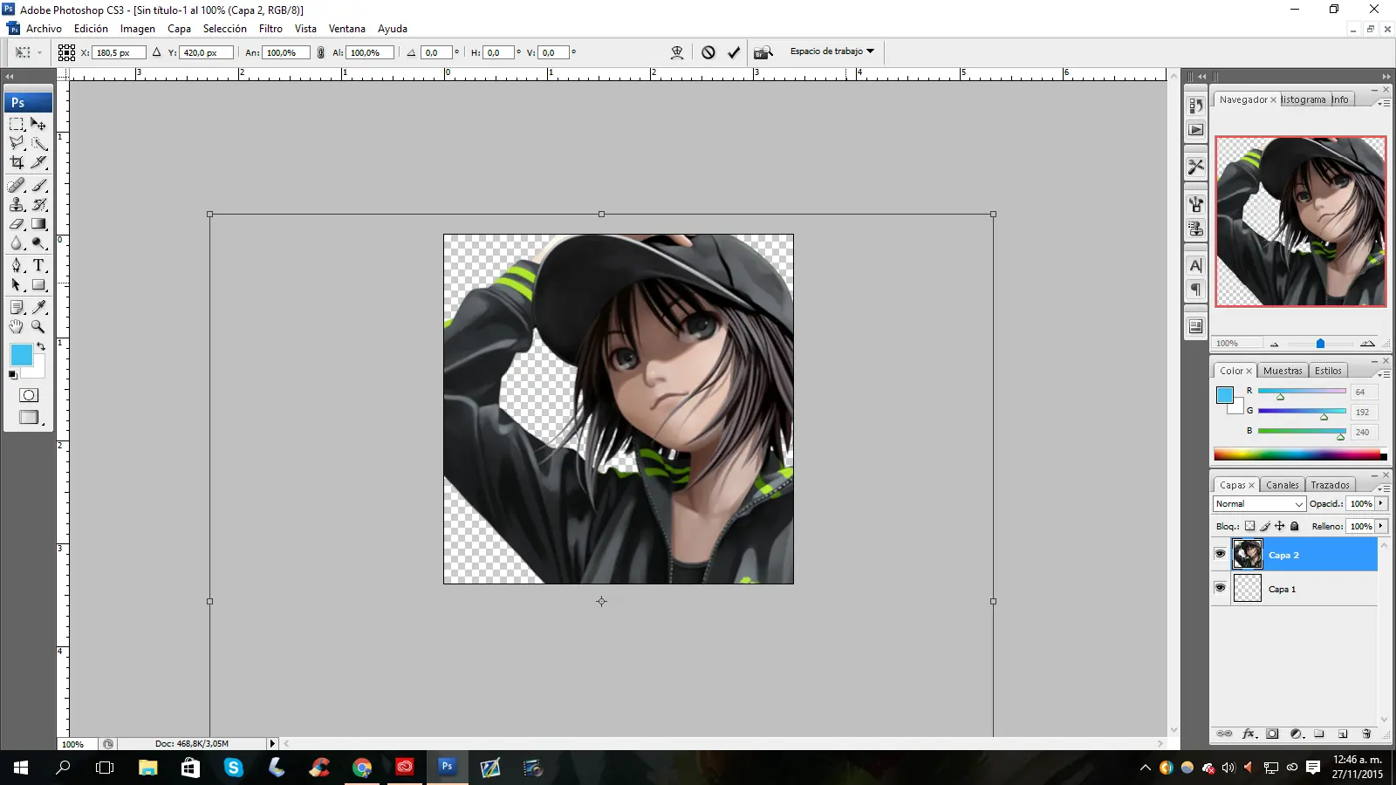Toggle lock layer position

point(1280,526)
